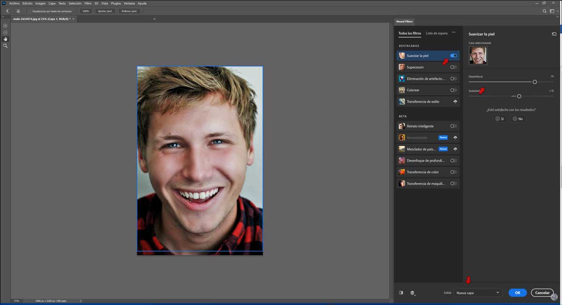Select the zoom out tool
The width and height of the screenshot is (562, 305).
(x=6, y=32)
